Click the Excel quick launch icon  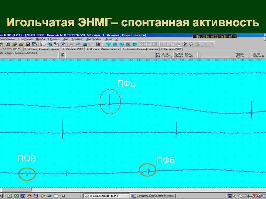(16, 196)
